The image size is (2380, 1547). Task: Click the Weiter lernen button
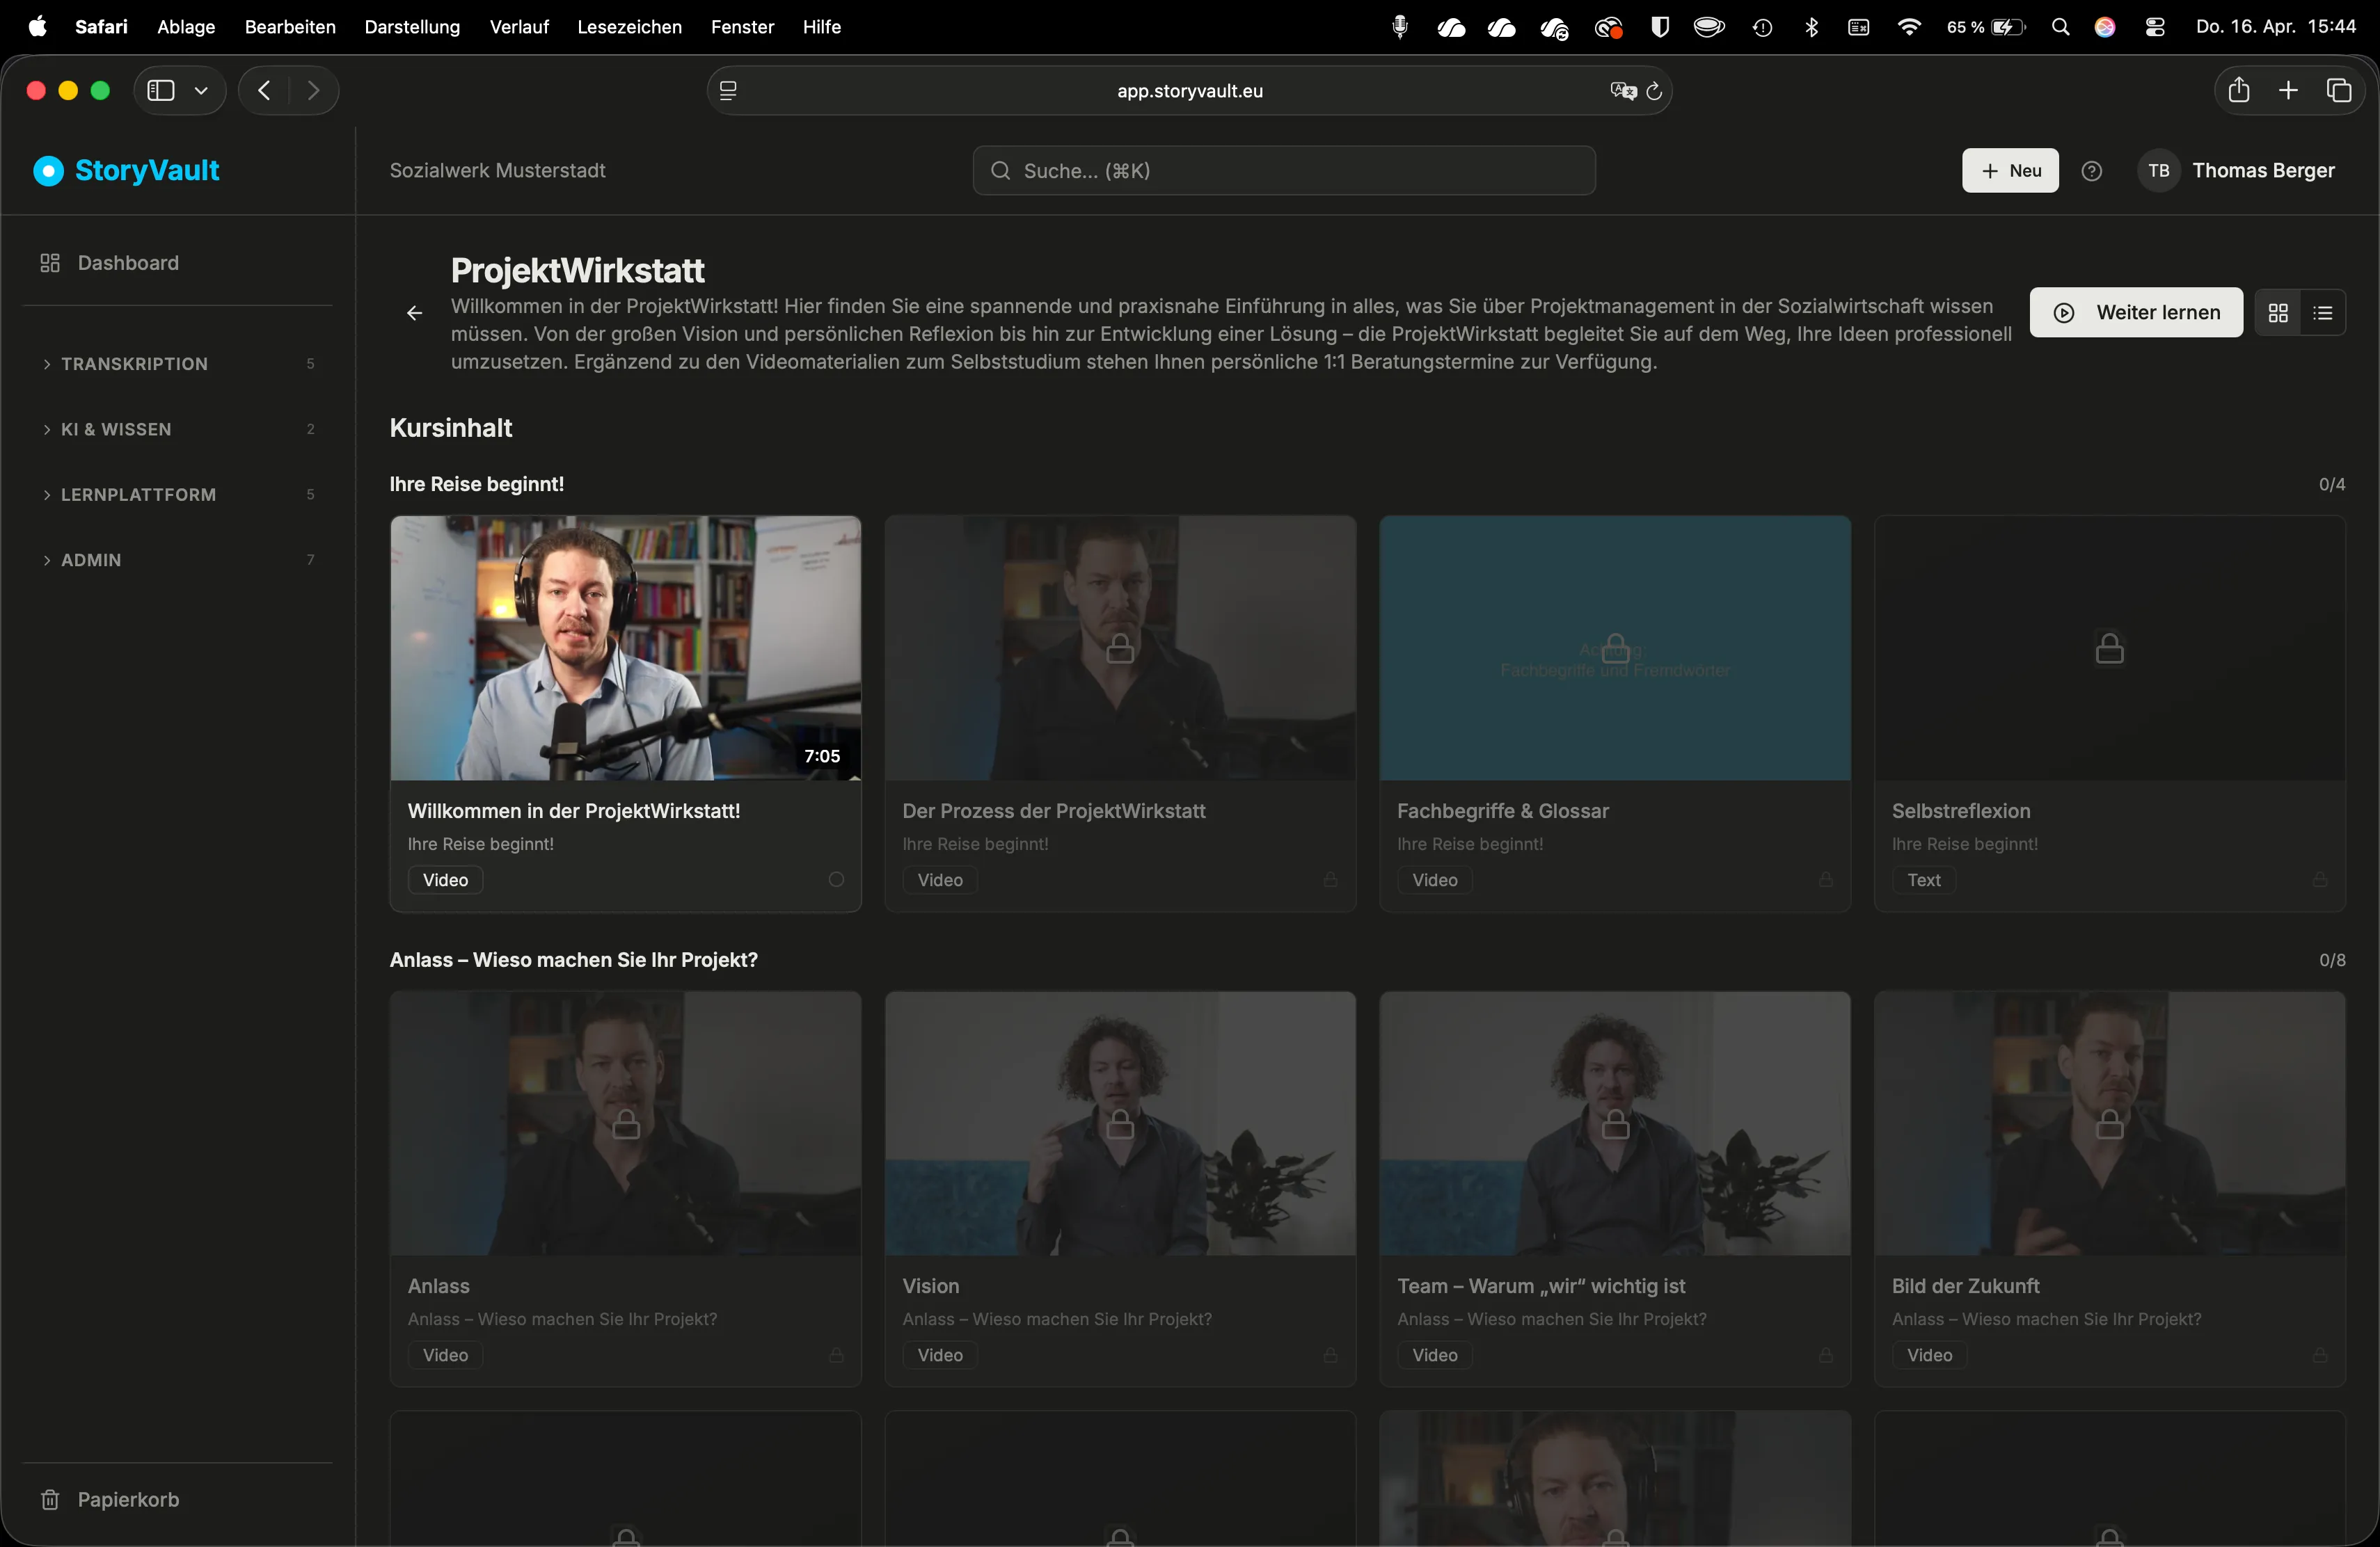(2136, 313)
